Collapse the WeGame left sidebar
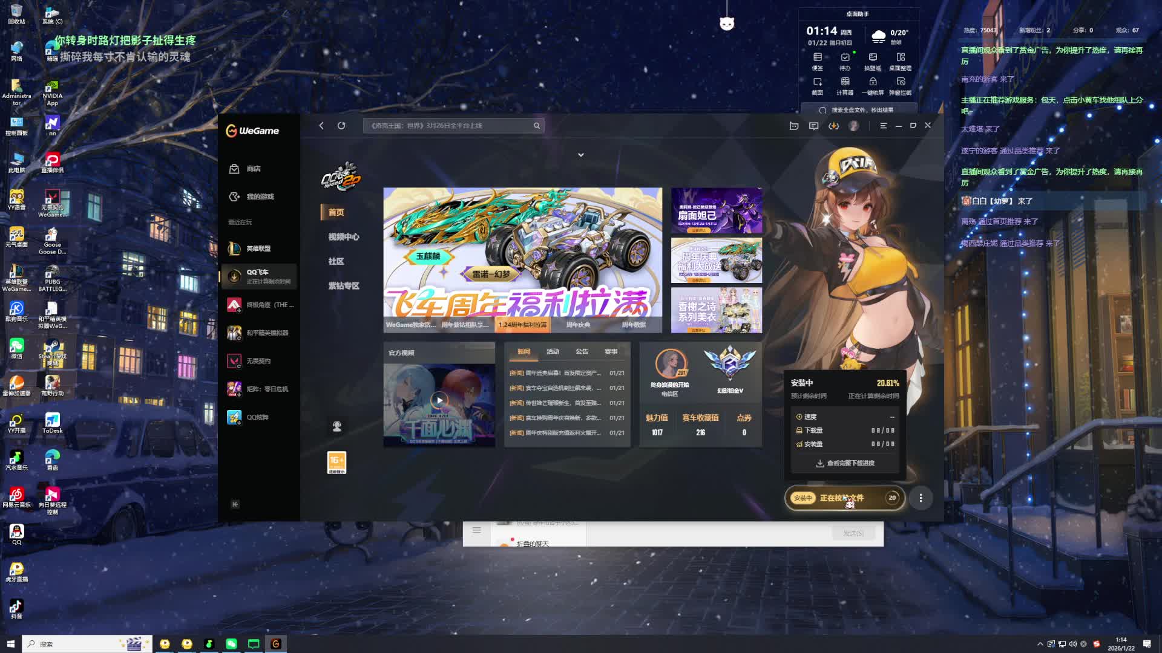Screen dimensions: 1162x653 click(235, 504)
